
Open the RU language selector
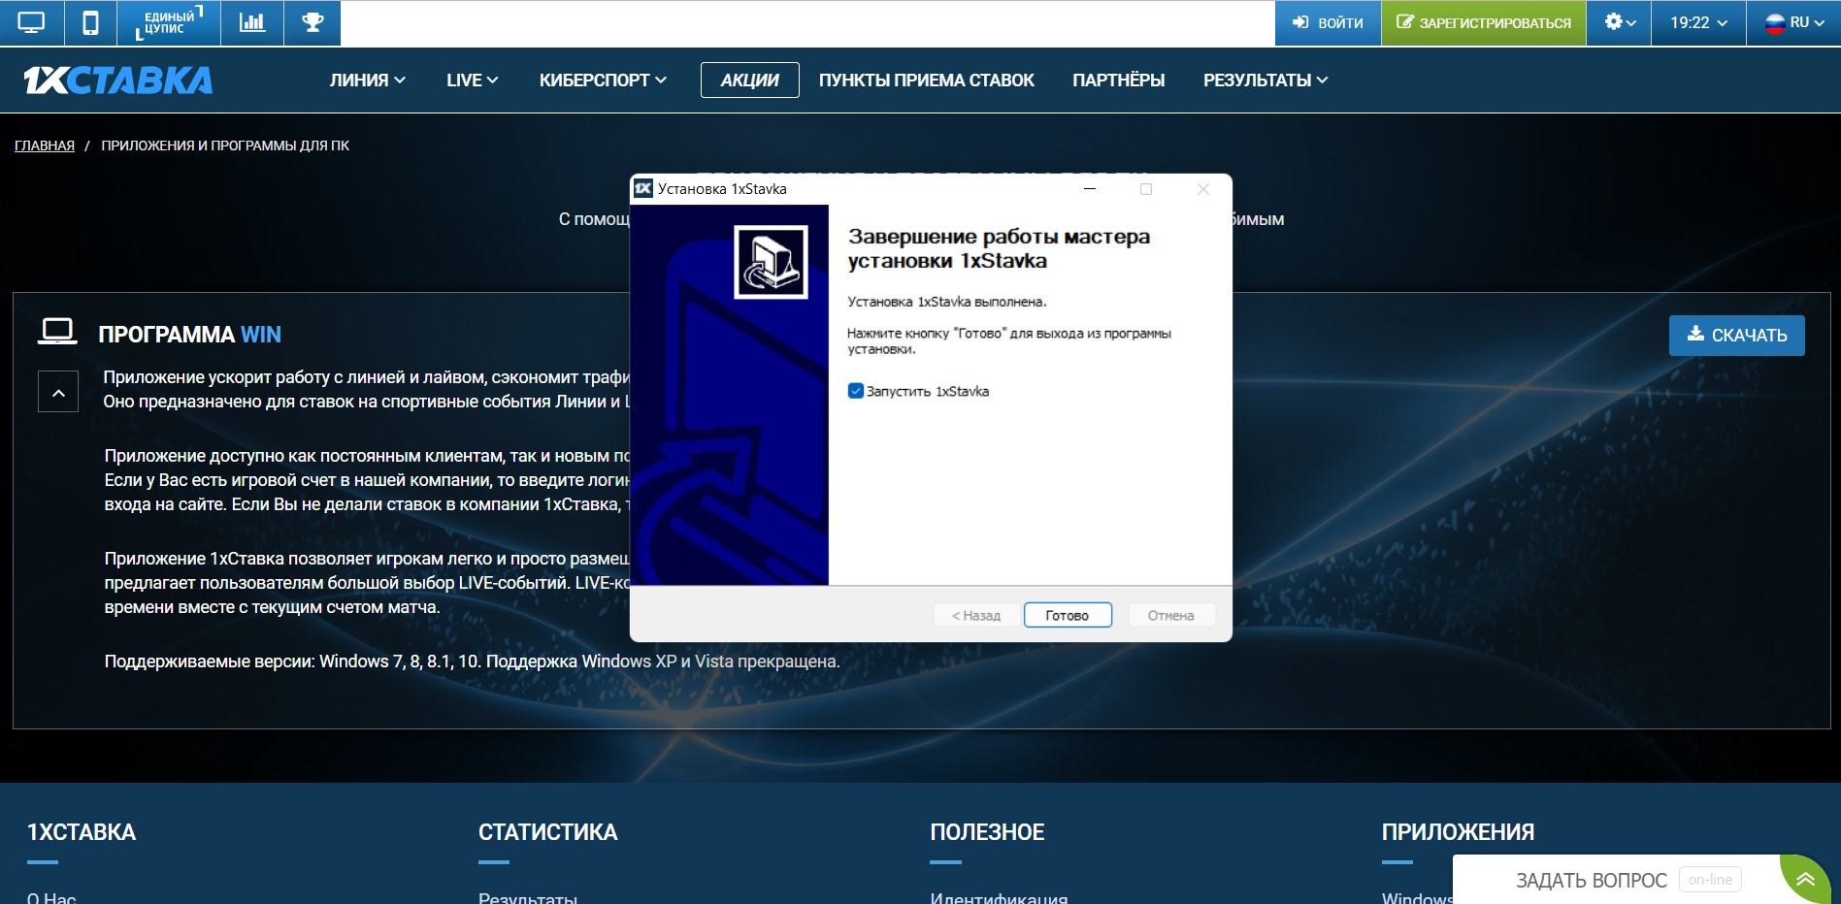[x=1793, y=22]
